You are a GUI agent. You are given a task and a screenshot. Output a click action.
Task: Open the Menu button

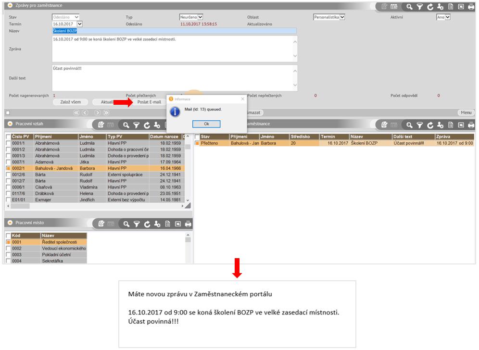(466, 112)
